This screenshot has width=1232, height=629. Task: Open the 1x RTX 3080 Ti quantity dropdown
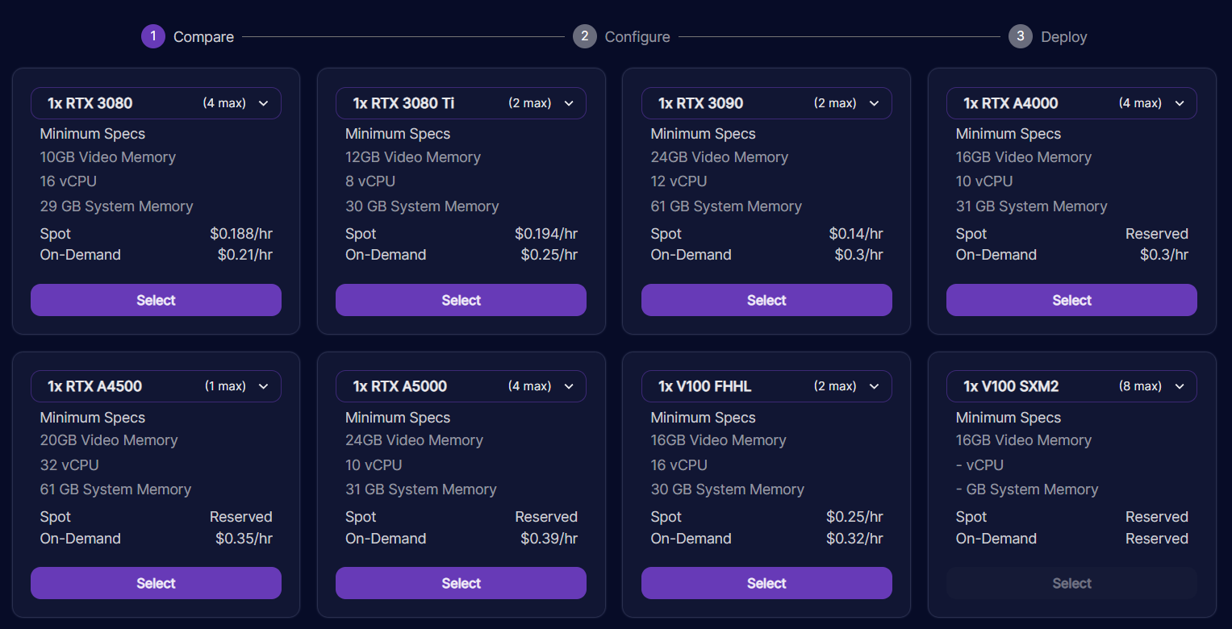(x=461, y=103)
